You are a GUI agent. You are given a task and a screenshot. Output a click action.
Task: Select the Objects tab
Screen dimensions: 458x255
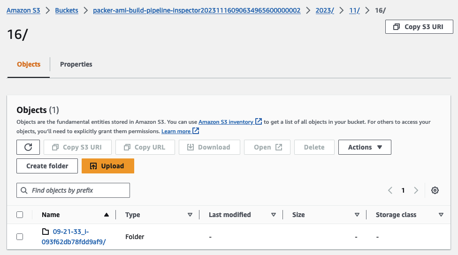(29, 64)
